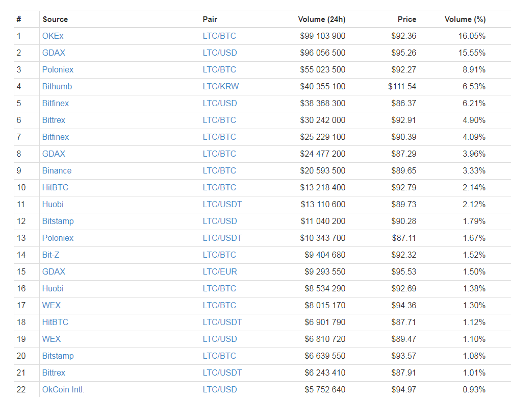Open Bitfinex link in row 5
This screenshot has width=511, height=397.
tap(56, 104)
